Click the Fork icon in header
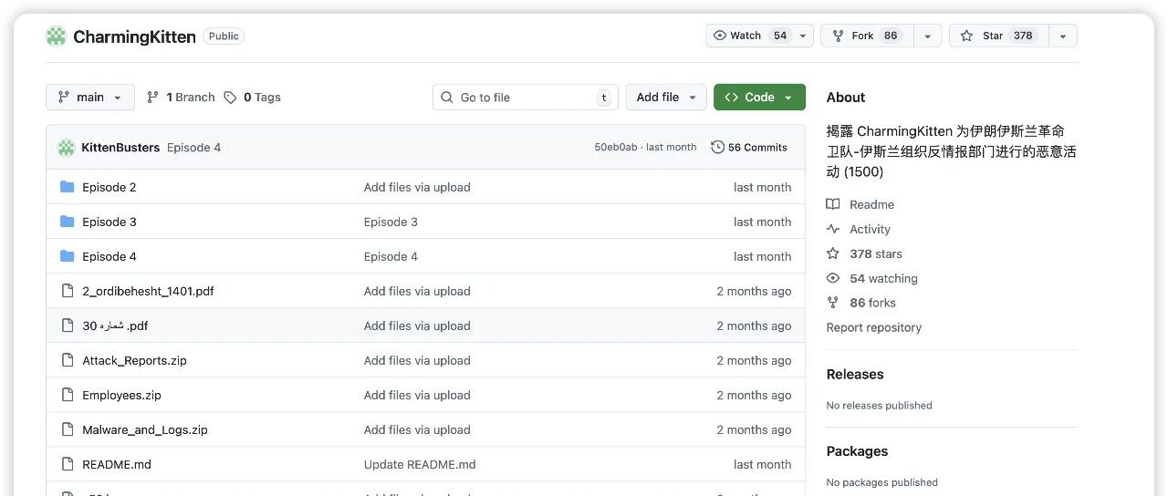Image resolution: width=1168 pixels, height=496 pixels. coord(838,36)
